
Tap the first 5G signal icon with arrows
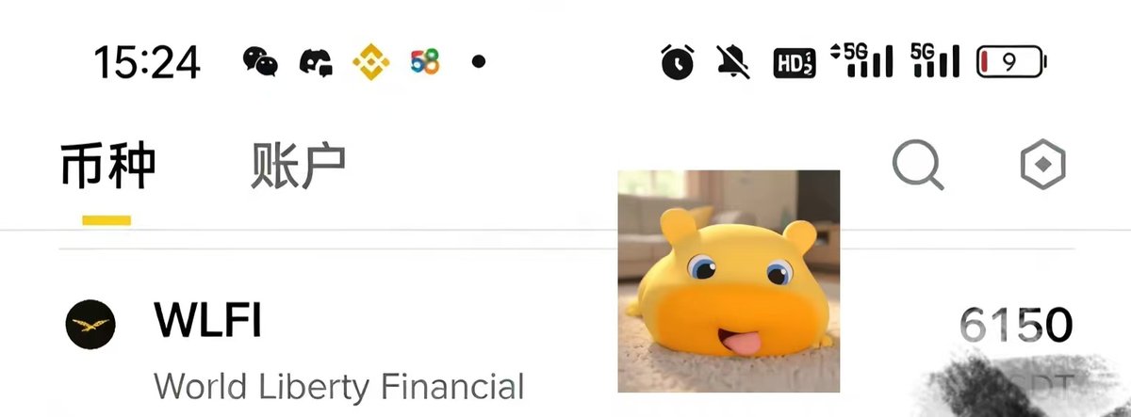[861, 61]
